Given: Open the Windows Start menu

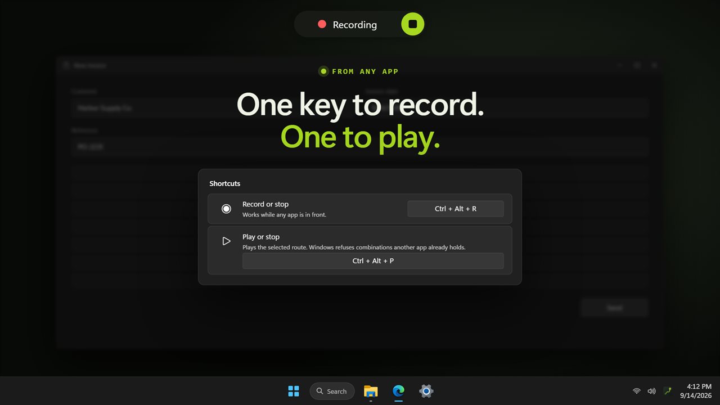Looking at the screenshot, I should [294, 391].
